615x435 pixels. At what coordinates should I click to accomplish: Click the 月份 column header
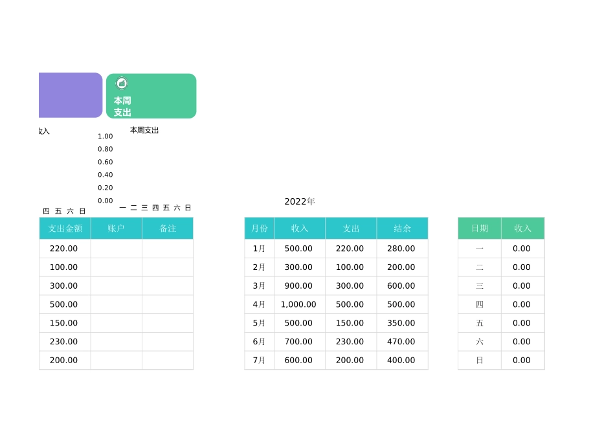point(259,229)
